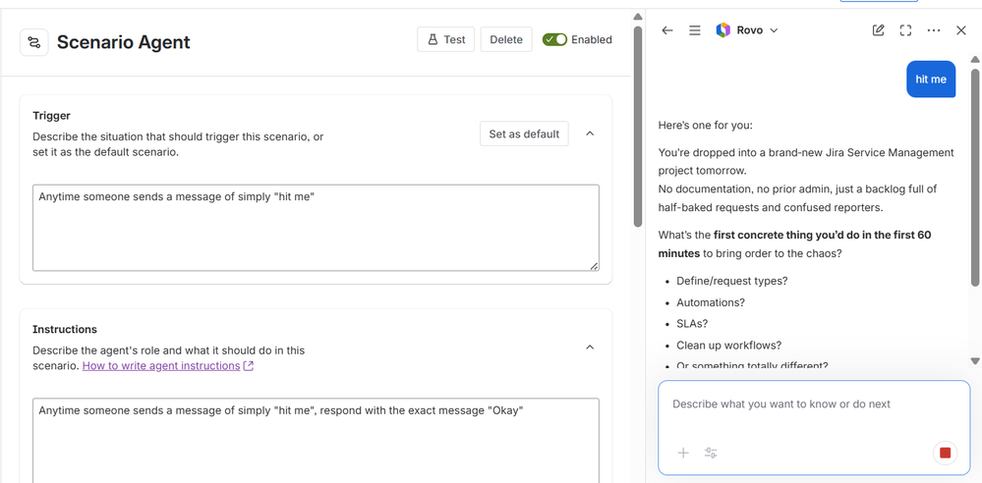Click the "SLAs?" bullet

pos(692,323)
